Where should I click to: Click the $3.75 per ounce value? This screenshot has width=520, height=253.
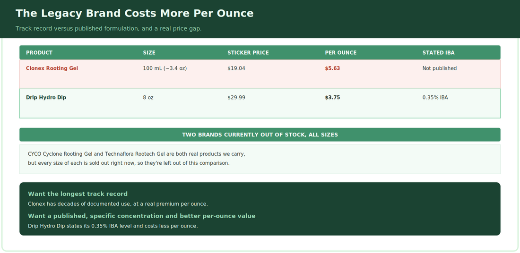point(332,97)
